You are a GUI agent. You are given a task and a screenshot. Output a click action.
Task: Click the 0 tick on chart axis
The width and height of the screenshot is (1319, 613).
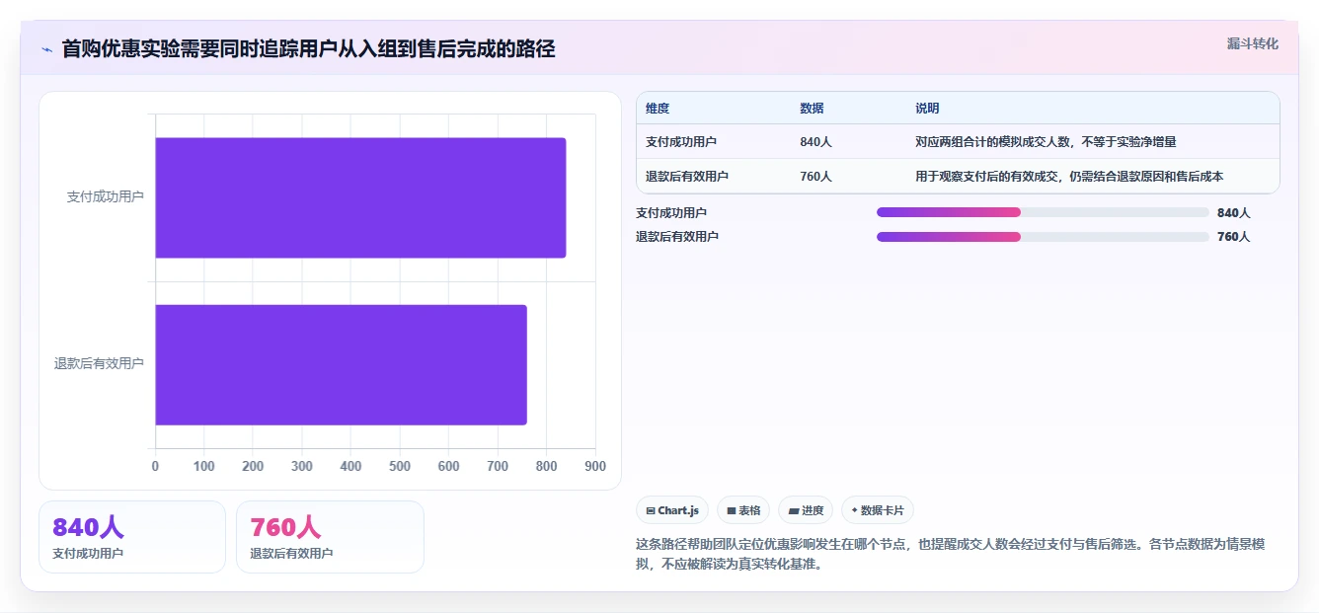(x=155, y=466)
